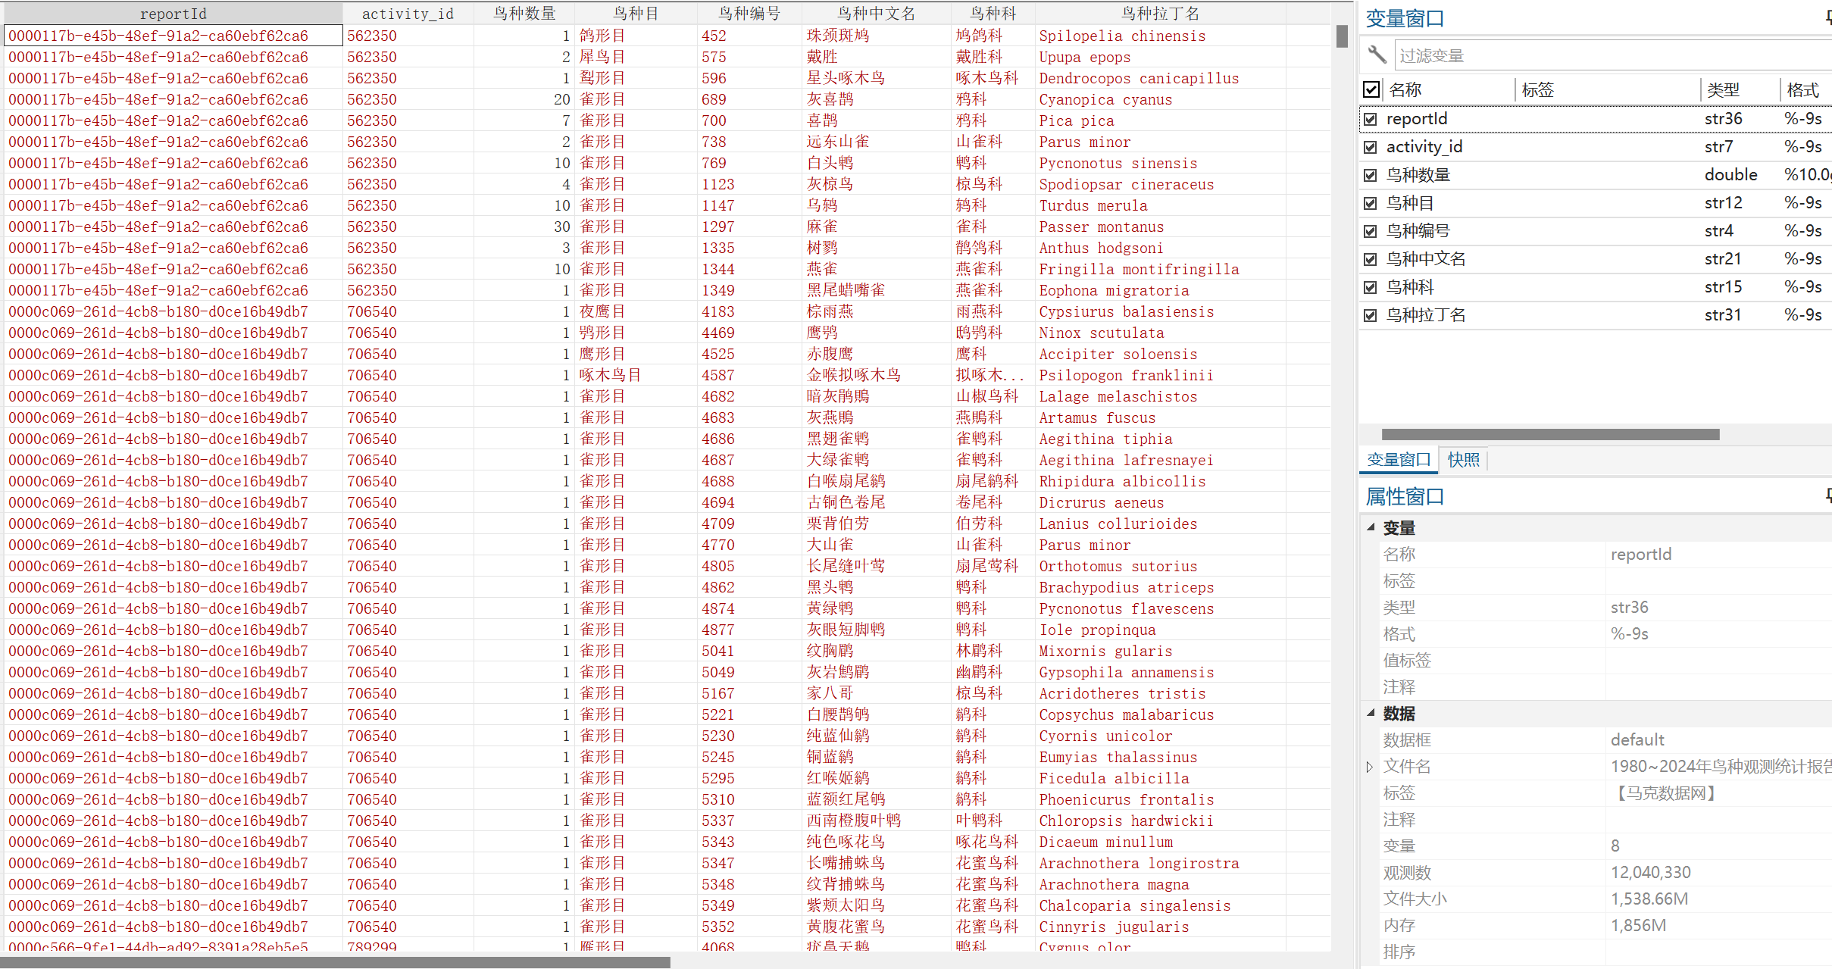
Task: Click the 名称 column header in variables list
Action: tap(1405, 90)
